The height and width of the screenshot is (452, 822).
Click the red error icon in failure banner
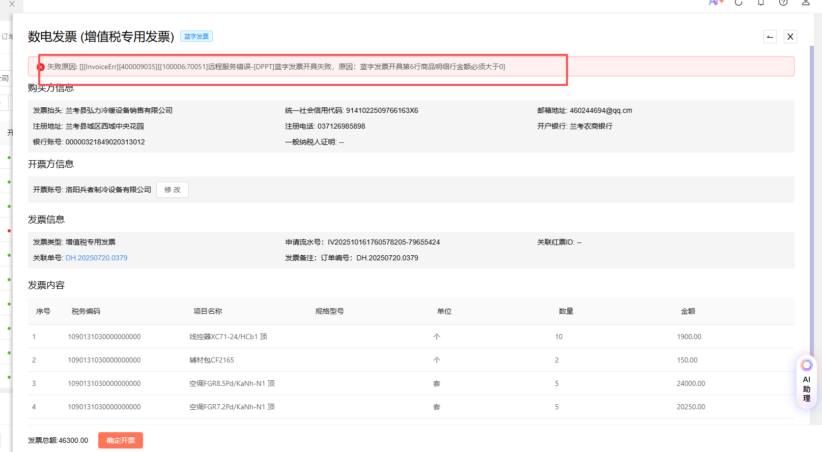(x=41, y=67)
